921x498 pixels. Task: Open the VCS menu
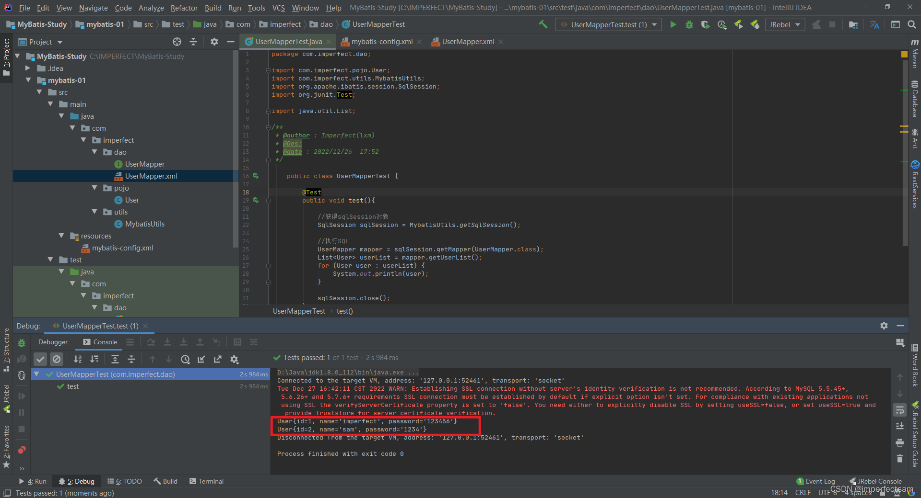tap(278, 8)
